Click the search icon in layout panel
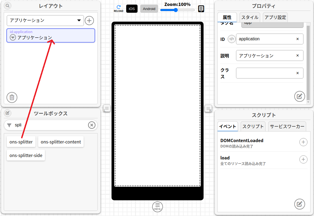 (x=8, y=5)
